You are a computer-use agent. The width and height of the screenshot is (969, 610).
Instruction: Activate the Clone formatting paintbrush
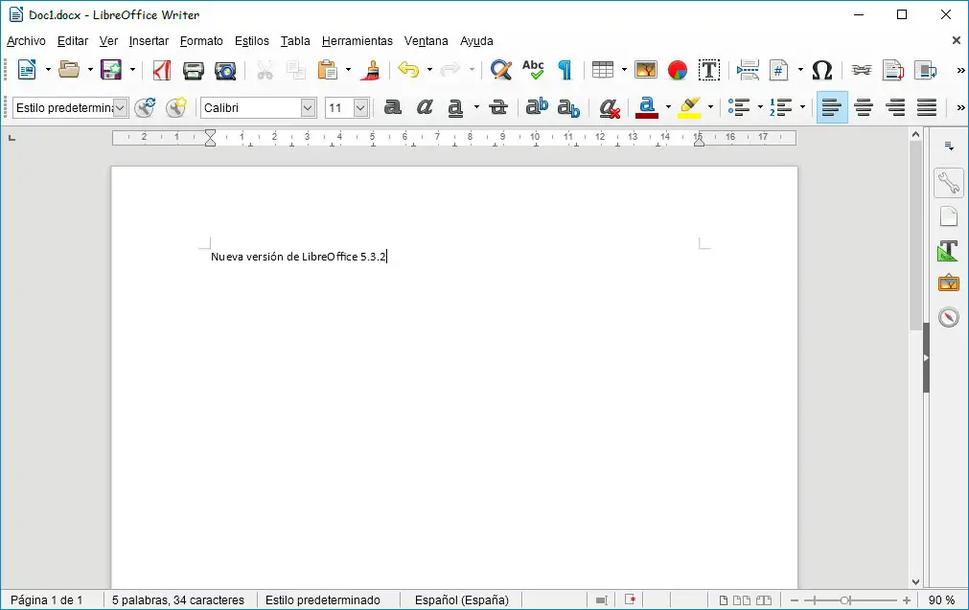[372, 70]
